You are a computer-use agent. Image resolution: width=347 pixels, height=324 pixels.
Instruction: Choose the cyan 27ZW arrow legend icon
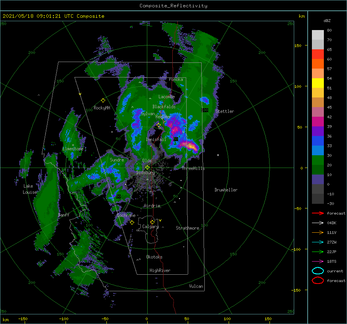(318, 242)
